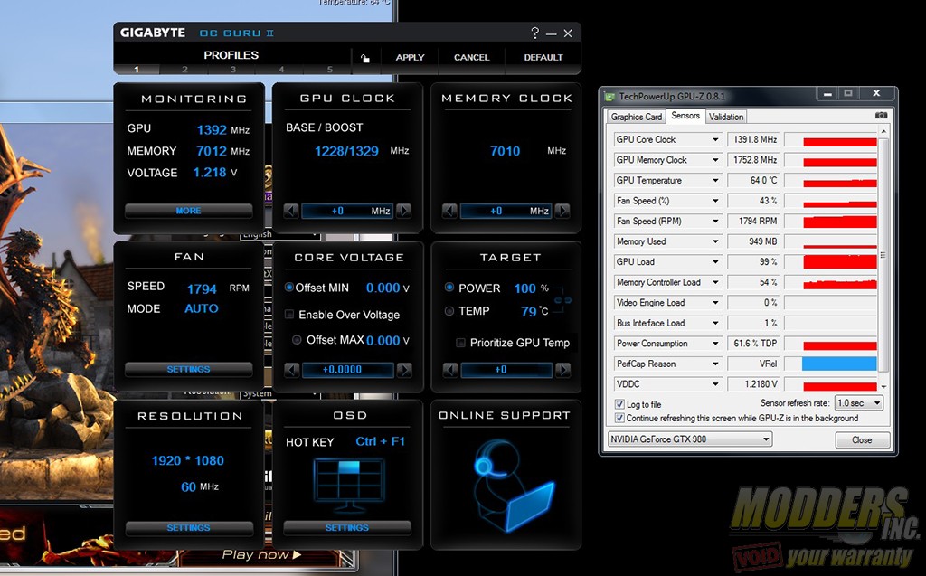926x576 pixels.
Task: Click the GPU-Z sensor list scroll-down arrow
Action: pos(883,386)
